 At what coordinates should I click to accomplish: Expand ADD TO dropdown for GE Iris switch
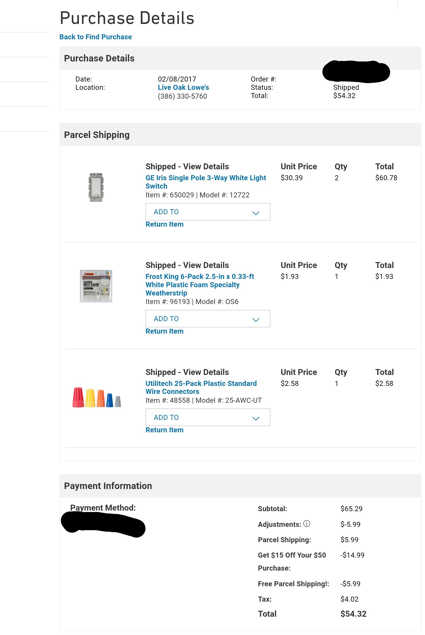coord(208,212)
